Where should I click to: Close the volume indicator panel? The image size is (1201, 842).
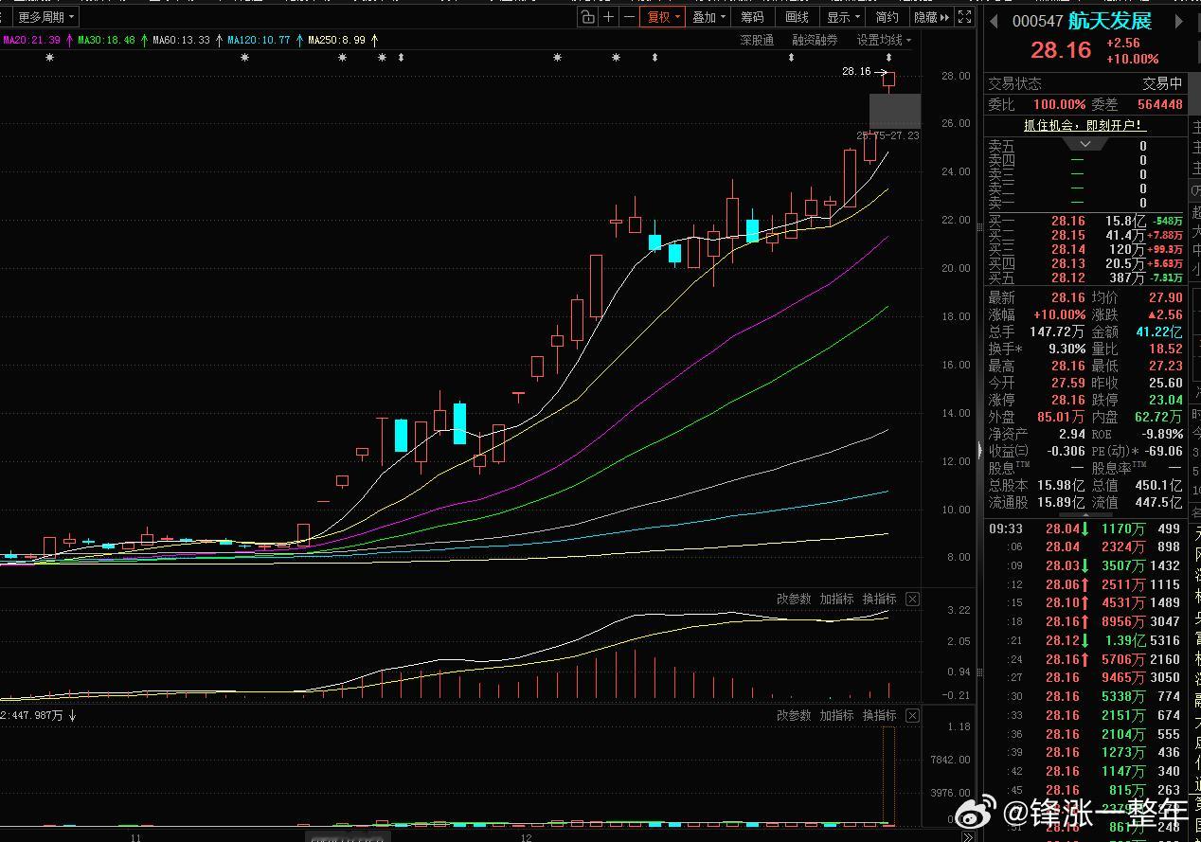[912, 715]
